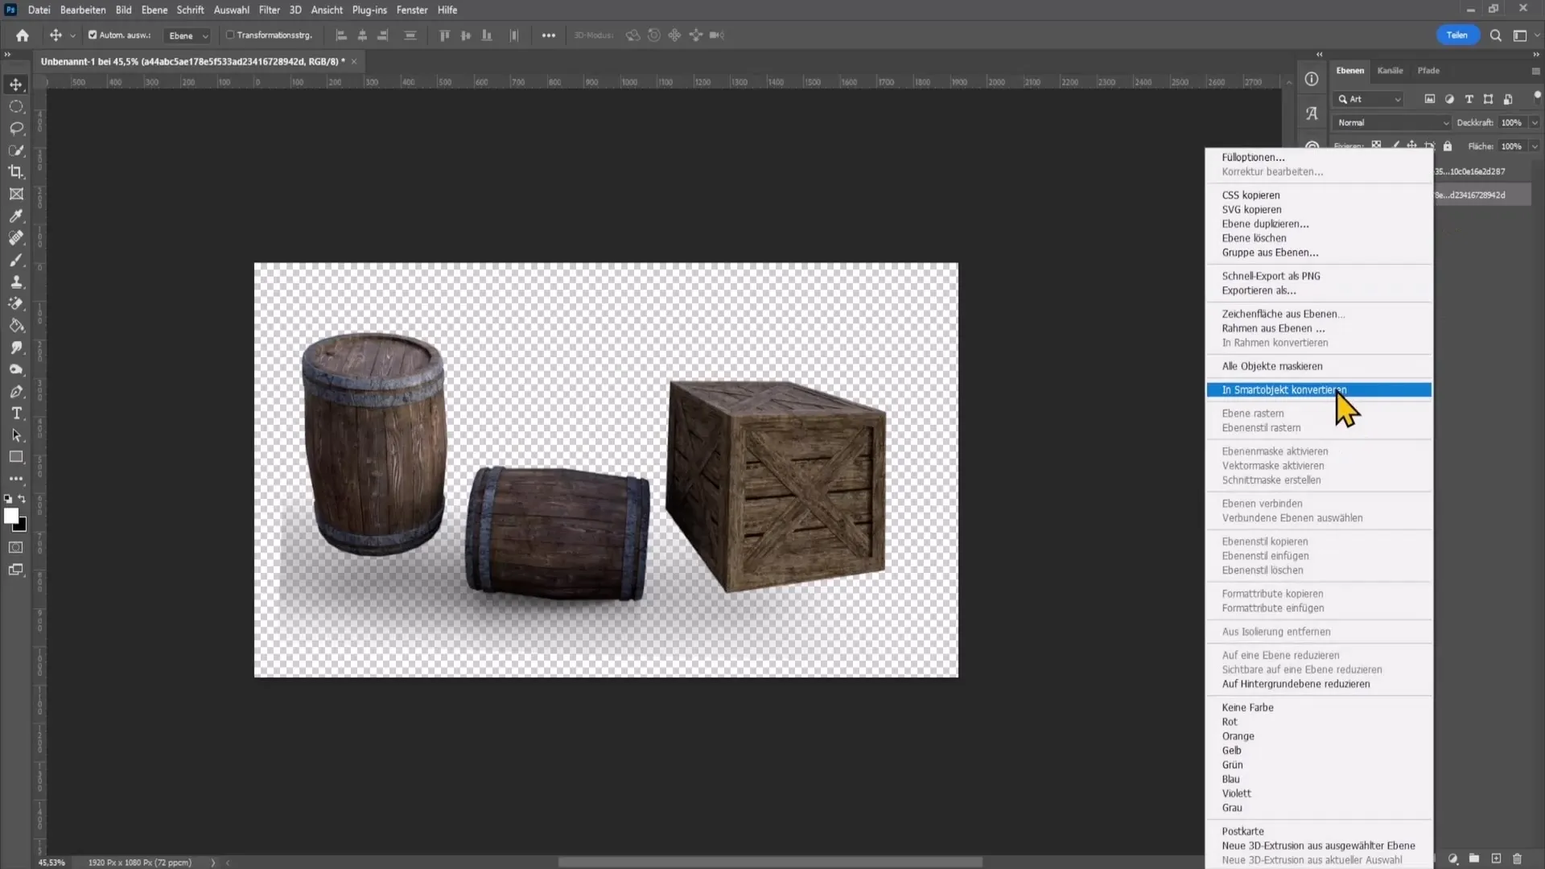This screenshot has height=869, width=1545.
Task: Select the Lasso tool in sidebar
Action: (16, 127)
